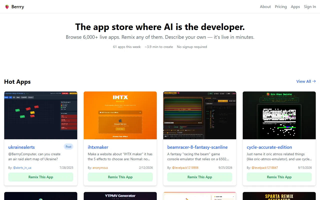Remix the cycle-accurate-edition app
Viewport: 320px width, 200px height.
(279, 177)
